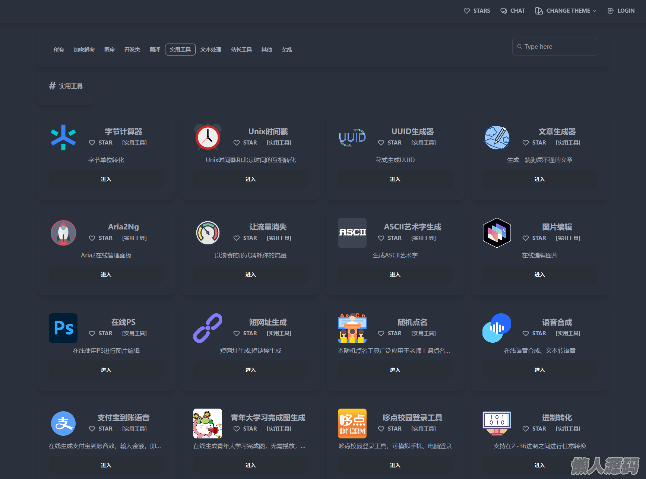This screenshot has width=646, height=479.
Task: Click the 在线PS Photoshop icon
Action: tap(63, 328)
